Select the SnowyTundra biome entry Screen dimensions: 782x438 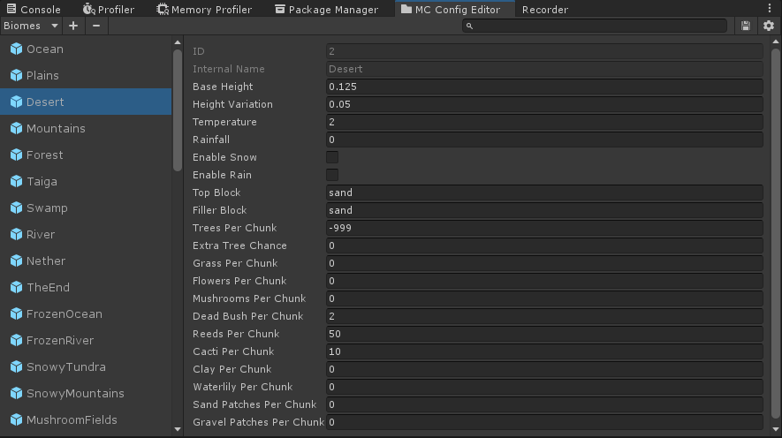click(x=86, y=366)
